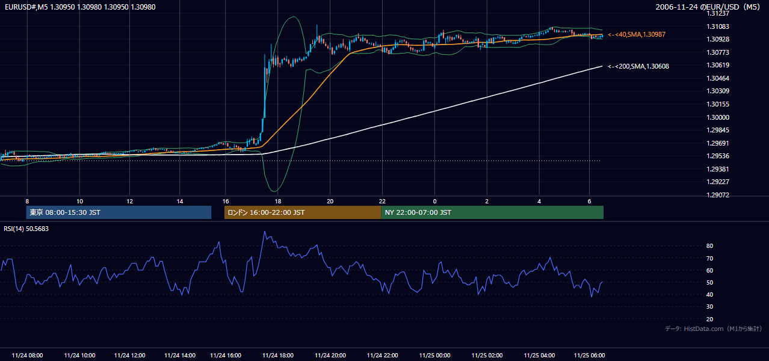The height and width of the screenshot is (361, 769).
Task: Click hour tick 16 under price chart
Action: point(226,201)
